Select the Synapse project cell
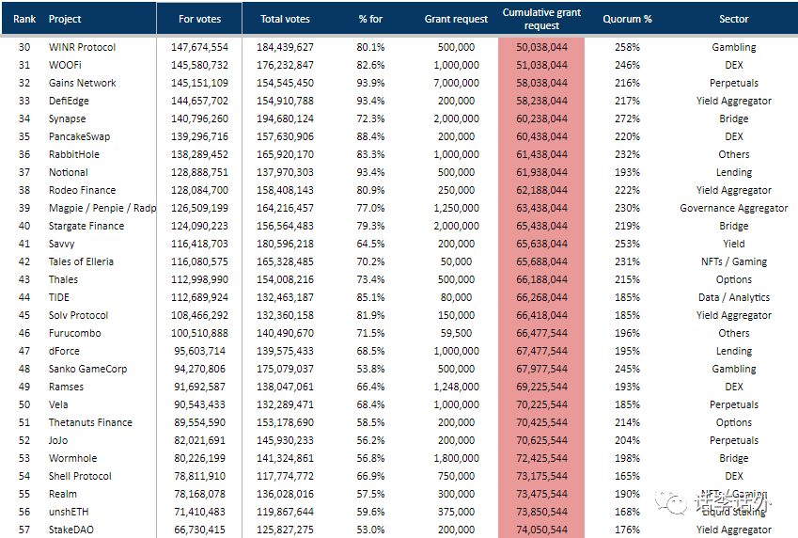This screenshot has height=538, width=798. pos(67,119)
